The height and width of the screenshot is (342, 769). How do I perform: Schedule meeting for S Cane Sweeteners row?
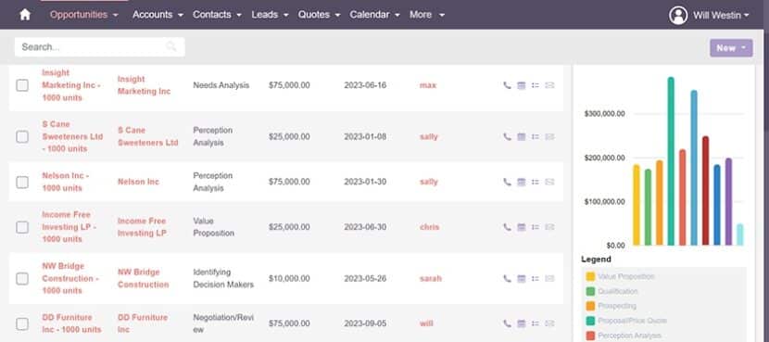(522, 137)
